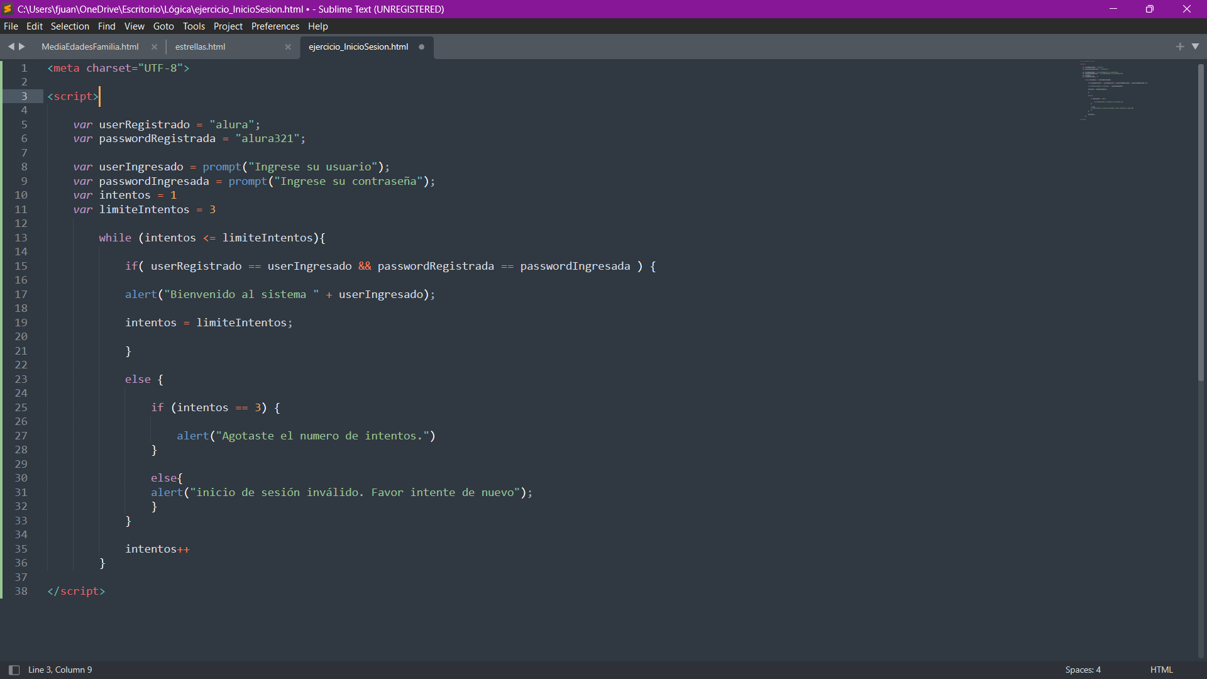This screenshot has width=1207, height=679.
Task: Go to previous tab with left arrow
Action: [x=11, y=47]
